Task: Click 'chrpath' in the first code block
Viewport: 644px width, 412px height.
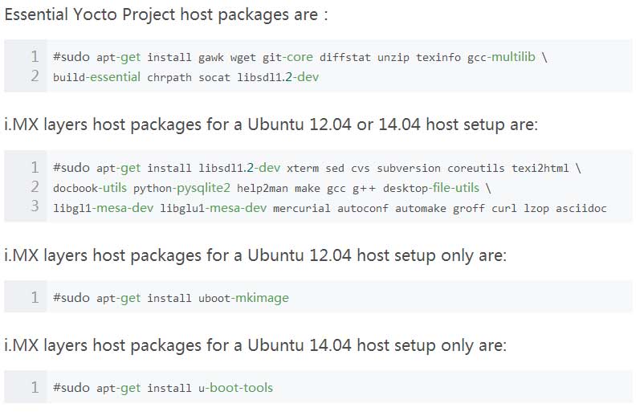Action: [169, 77]
